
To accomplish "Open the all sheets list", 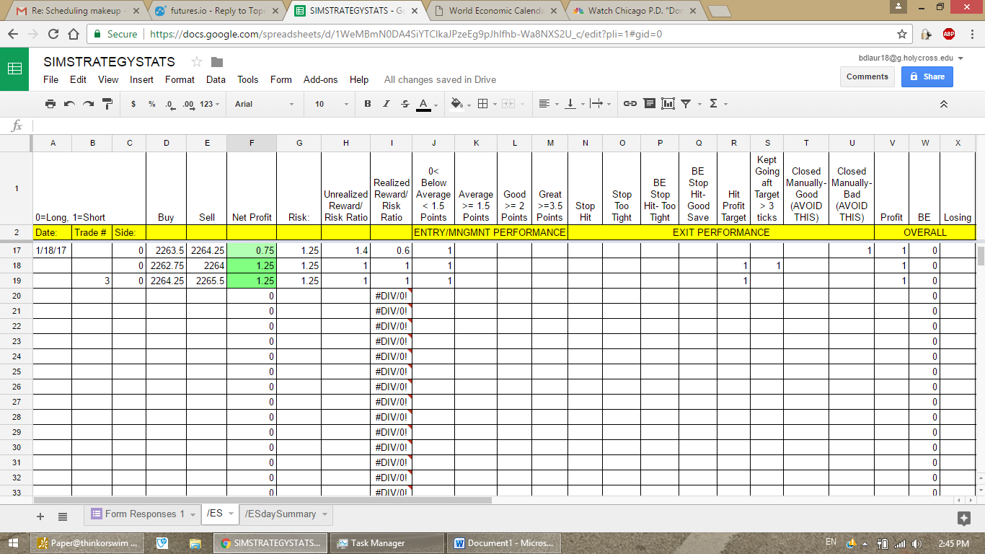I will point(63,516).
